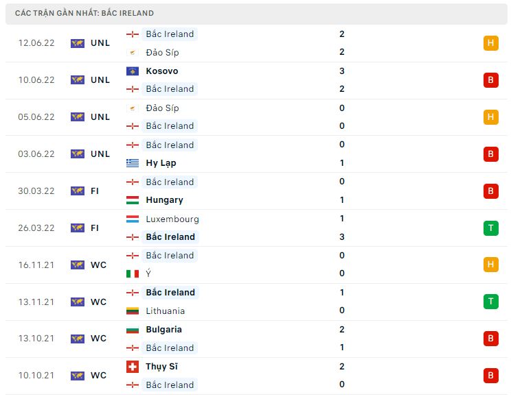Click the Luxembourg flag icon

[133, 219]
